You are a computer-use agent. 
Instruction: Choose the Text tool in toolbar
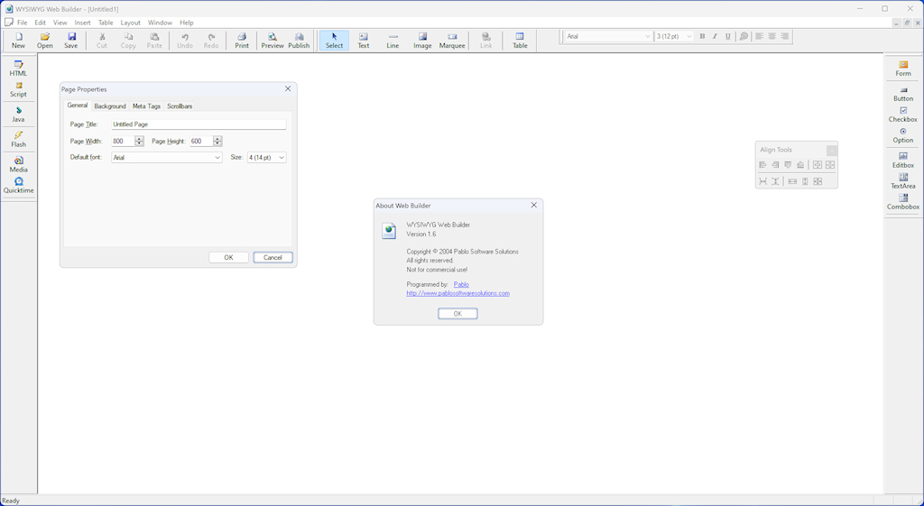coord(364,41)
